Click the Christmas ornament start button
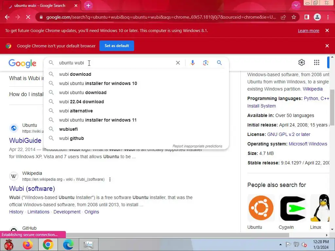335x251 pixels. 9,244
